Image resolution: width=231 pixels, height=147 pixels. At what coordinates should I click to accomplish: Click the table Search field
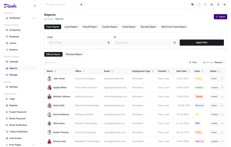(60, 62)
